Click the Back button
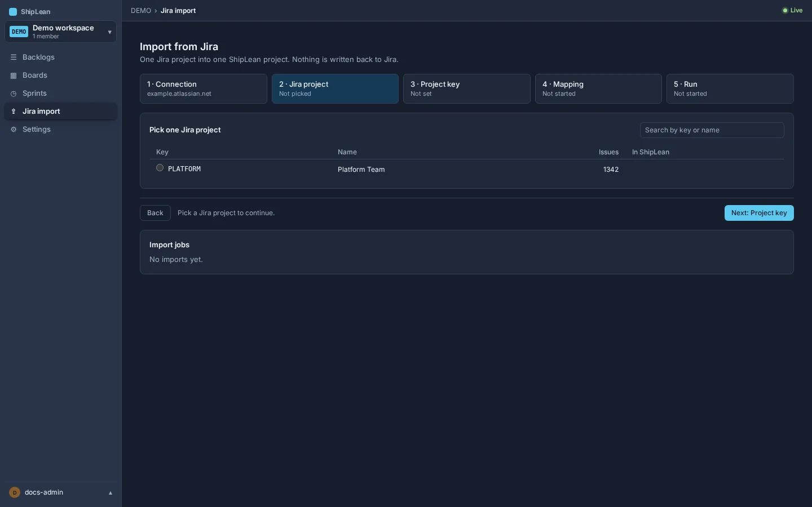 (155, 213)
